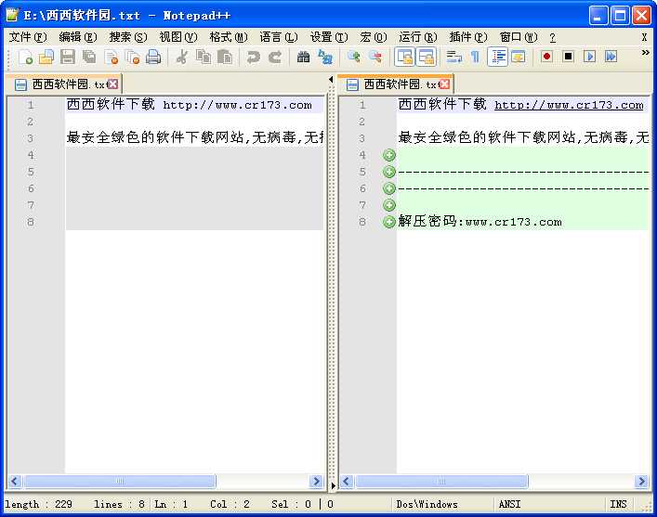This screenshot has width=657, height=517.
Task: Click the Close All documents icon
Action: (132, 57)
